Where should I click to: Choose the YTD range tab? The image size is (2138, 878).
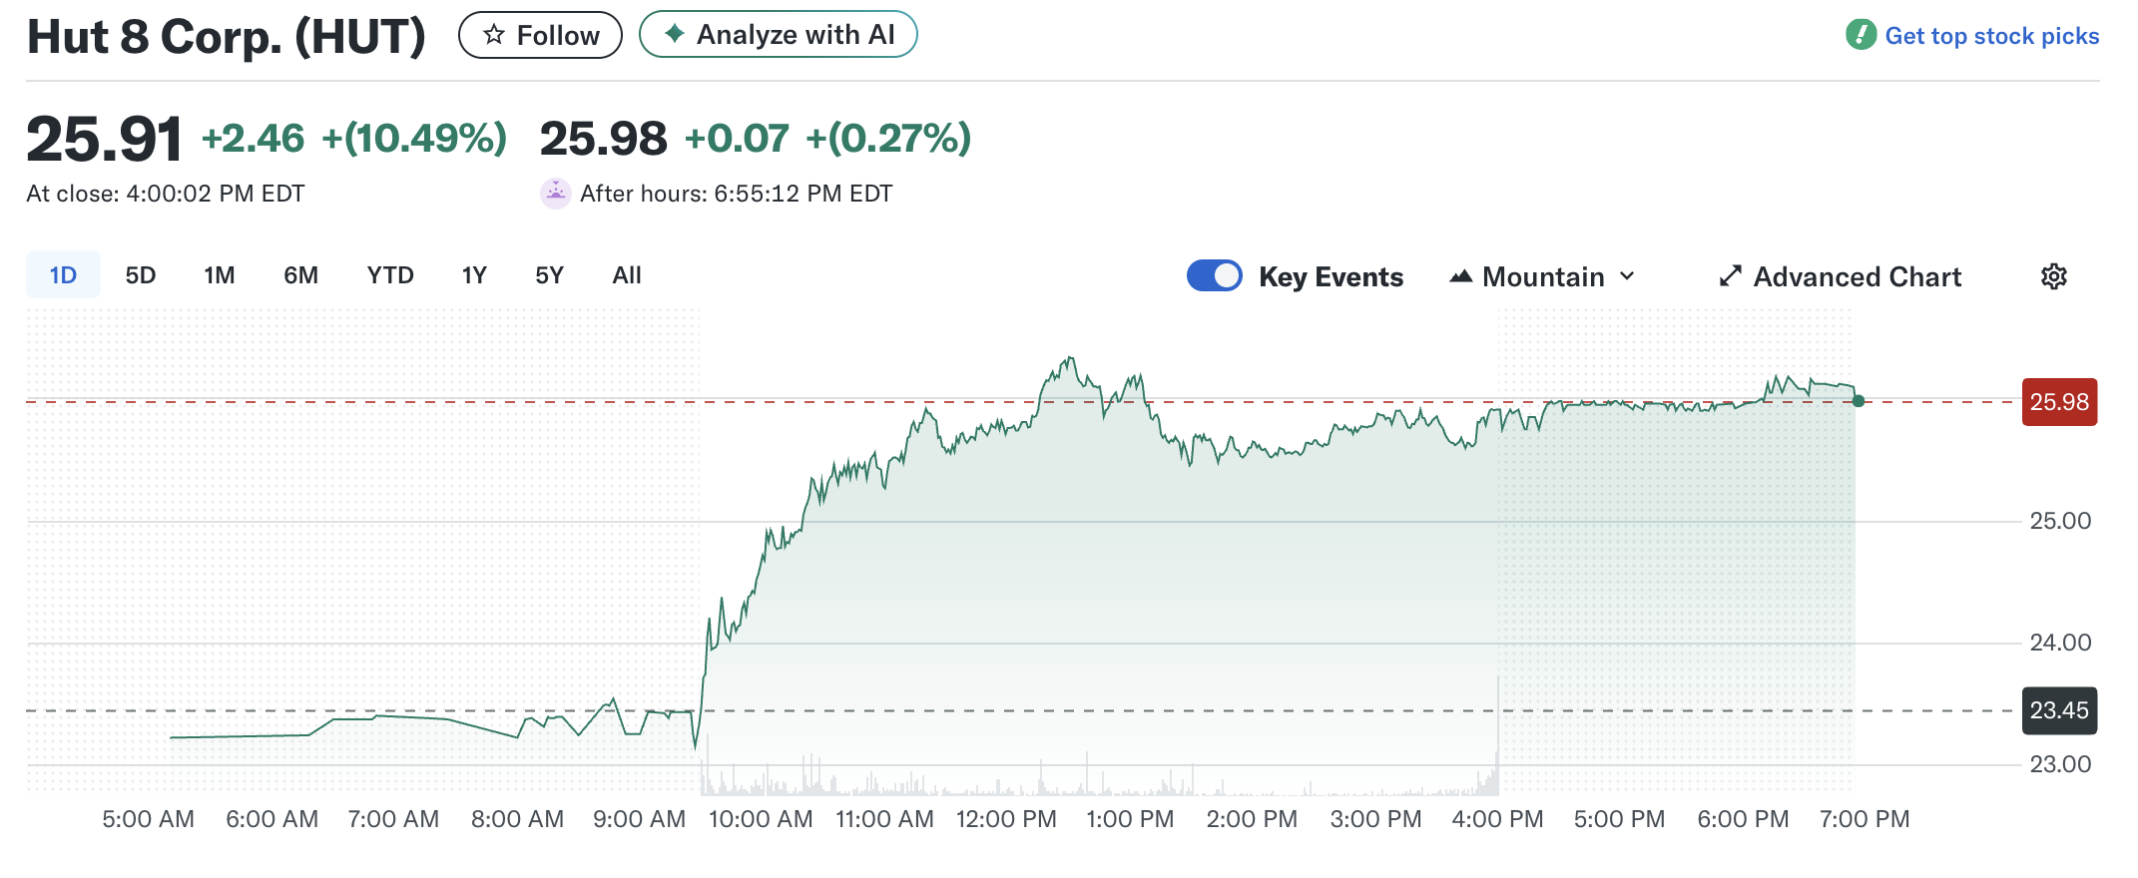[390, 275]
